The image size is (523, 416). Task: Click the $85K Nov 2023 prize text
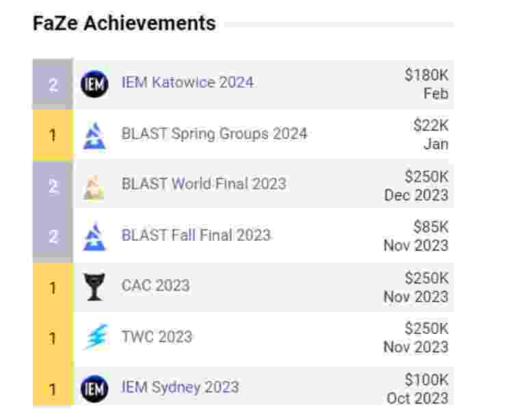point(416,236)
